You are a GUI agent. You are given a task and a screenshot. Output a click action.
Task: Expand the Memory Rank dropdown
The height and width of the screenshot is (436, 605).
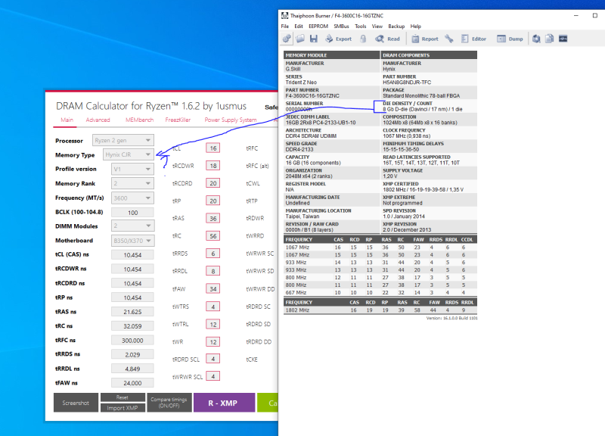(132, 183)
